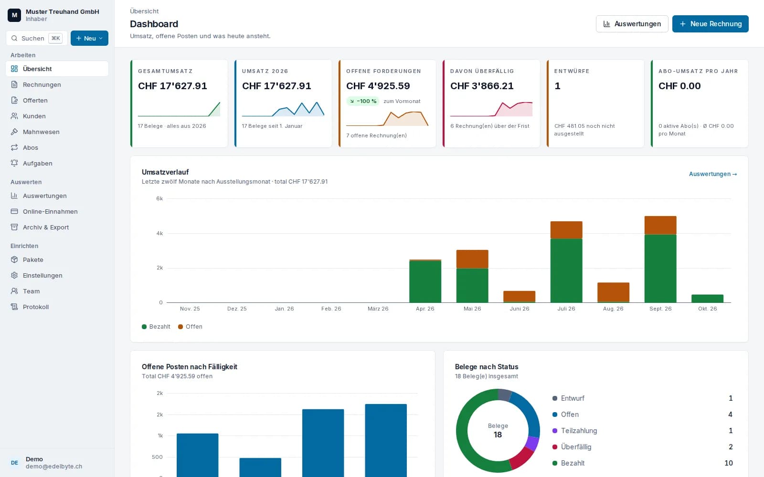Open the Abo-Umsatz pro Jahr card
Screen dimensions: 764x477
click(700, 104)
